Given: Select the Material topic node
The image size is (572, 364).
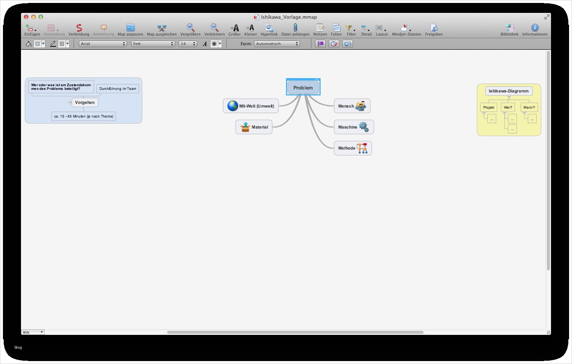Looking at the screenshot, I should [x=254, y=127].
